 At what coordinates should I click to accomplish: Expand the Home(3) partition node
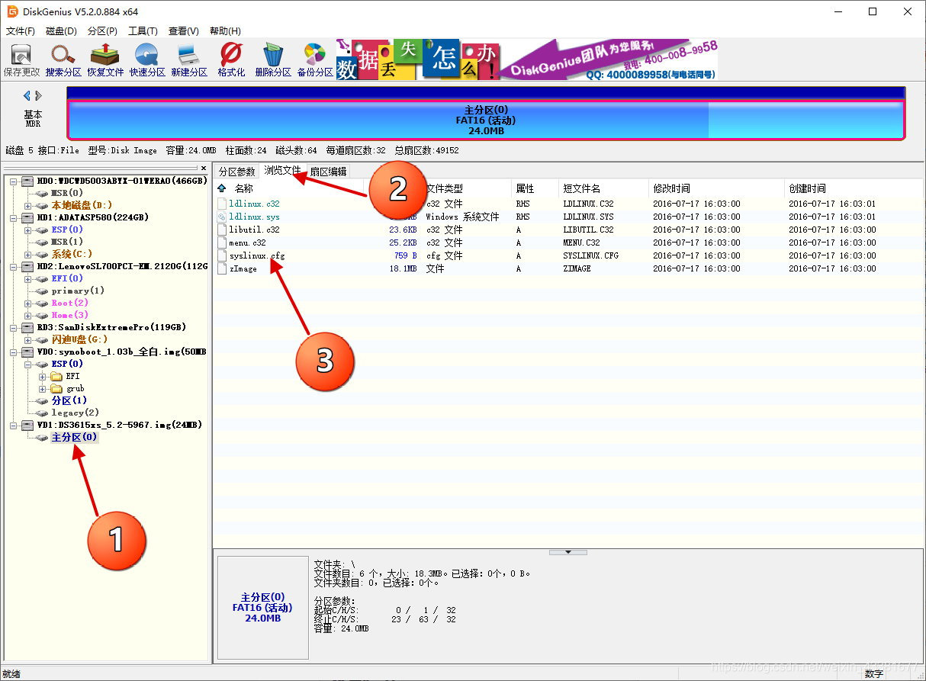point(27,316)
